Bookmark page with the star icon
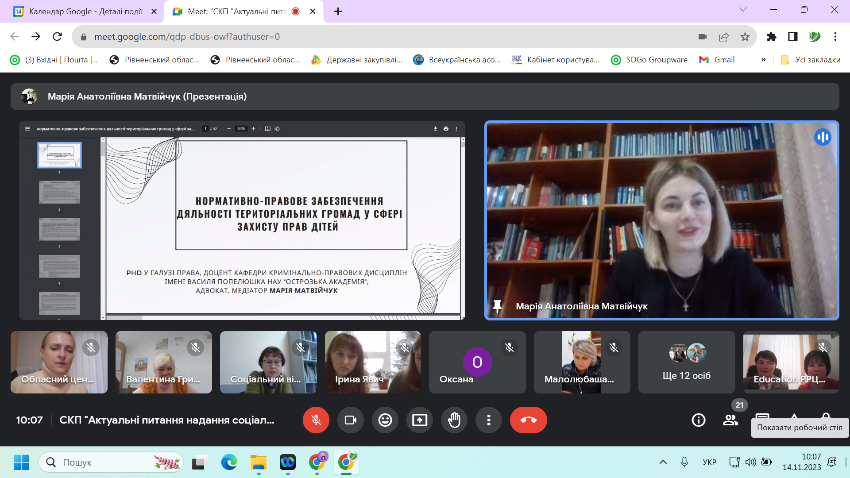This screenshot has width=850, height=478. point(745,37)
